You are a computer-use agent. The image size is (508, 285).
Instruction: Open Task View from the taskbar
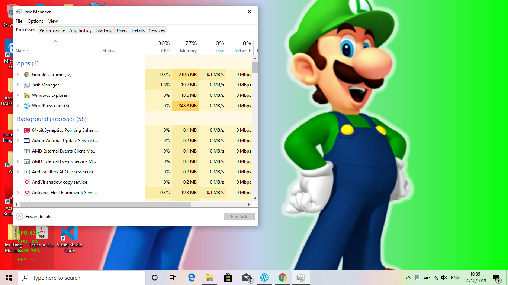tap(173, 278)
